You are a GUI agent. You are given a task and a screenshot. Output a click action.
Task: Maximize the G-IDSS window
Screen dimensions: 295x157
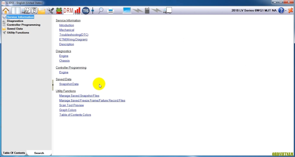[x=281, y=2]
